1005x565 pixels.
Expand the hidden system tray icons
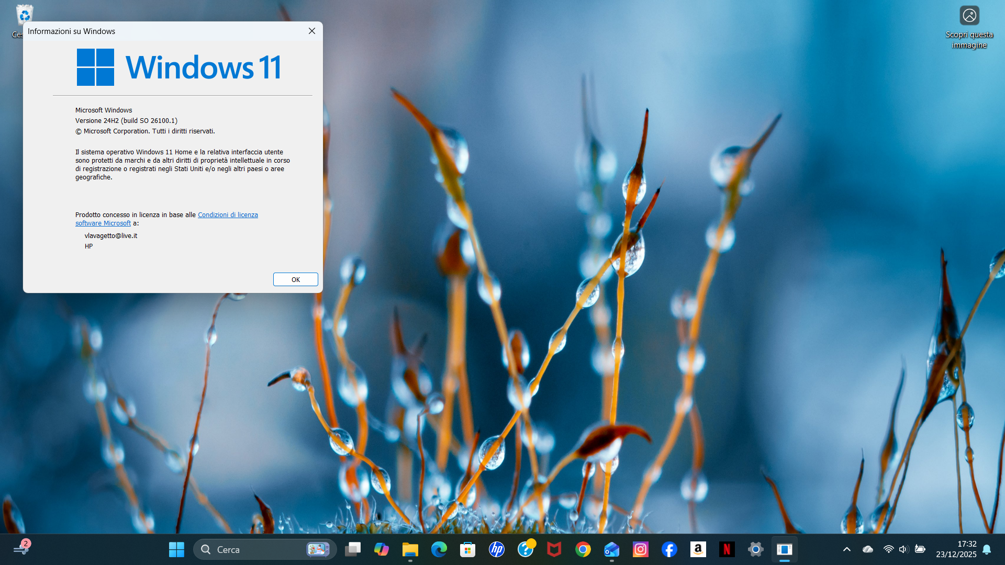tap(846, 549)
